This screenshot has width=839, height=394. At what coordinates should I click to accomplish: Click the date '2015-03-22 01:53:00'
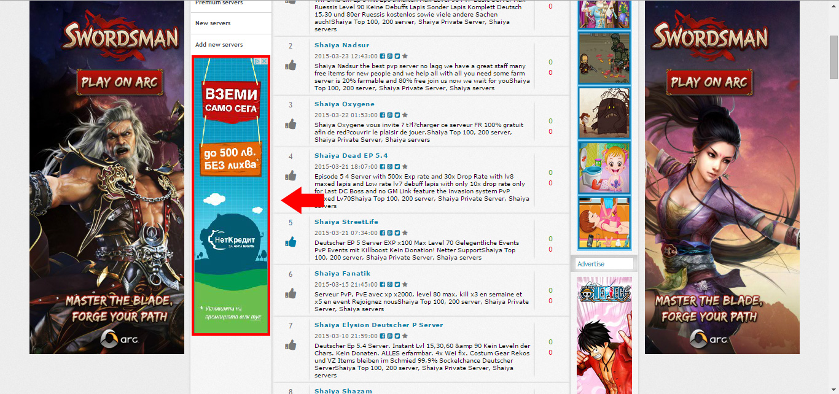[345, 115]
